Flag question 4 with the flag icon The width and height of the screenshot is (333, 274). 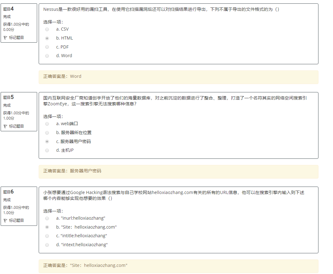[x=6, y=37]
